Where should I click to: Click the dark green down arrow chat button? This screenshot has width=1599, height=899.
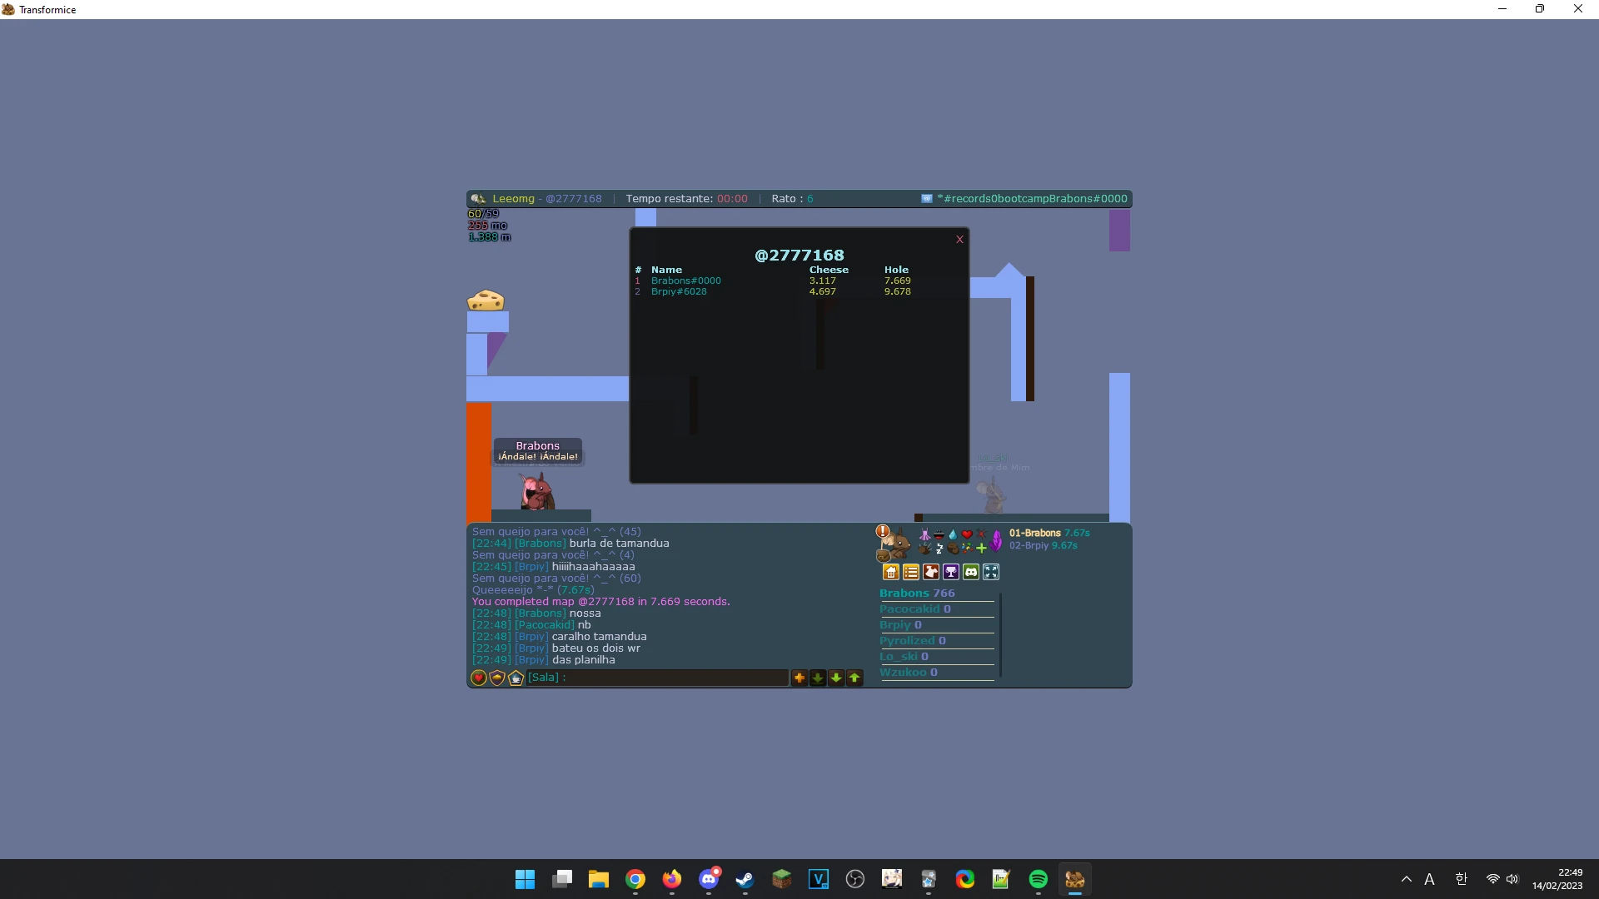coord(818,678)
